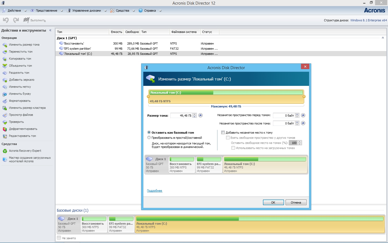Click arrow button for space before volume
Screen dimensions: 388x243
pyautogui.click(x=303, y=115)
